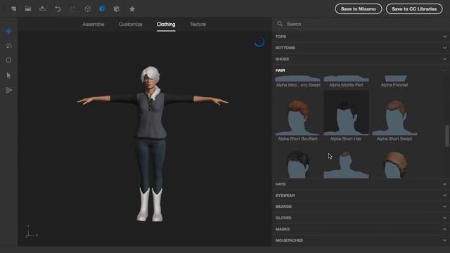The image size is (450, 253).
Task: Expand the HATS category
Action: click(x=361, y=184)
